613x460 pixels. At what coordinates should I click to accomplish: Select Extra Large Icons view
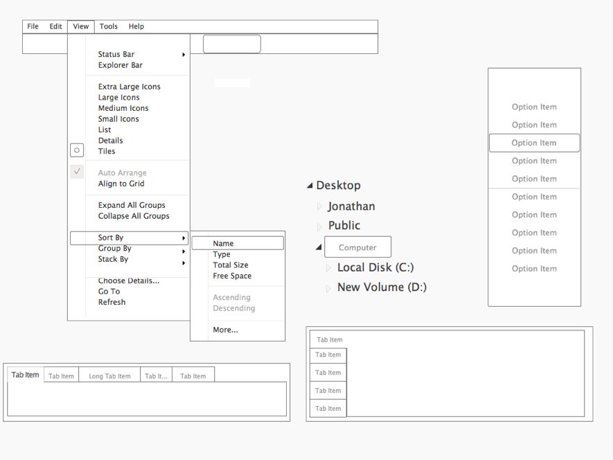click(129, 87)
